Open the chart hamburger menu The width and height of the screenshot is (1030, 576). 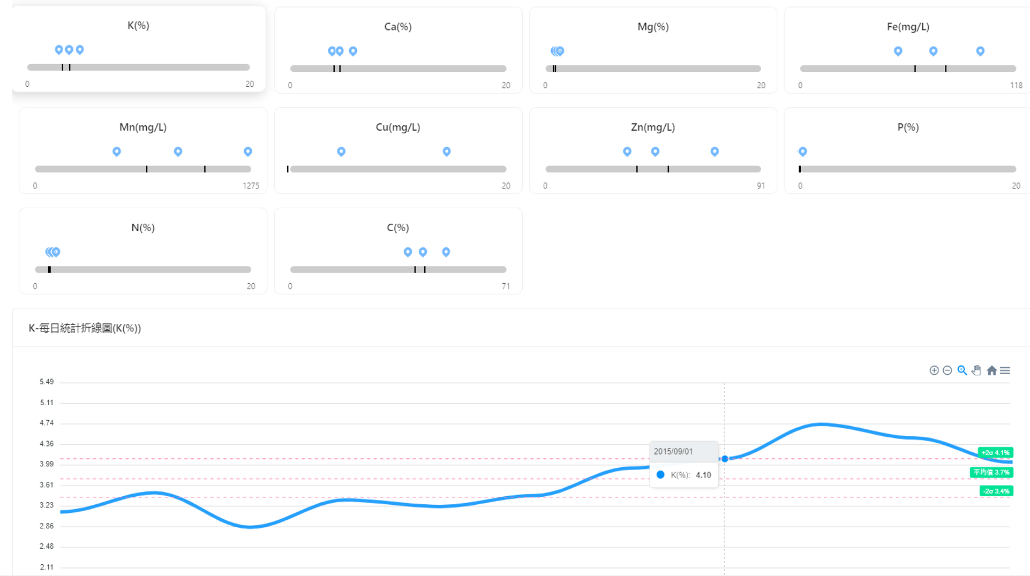(x=1005, y=370)
